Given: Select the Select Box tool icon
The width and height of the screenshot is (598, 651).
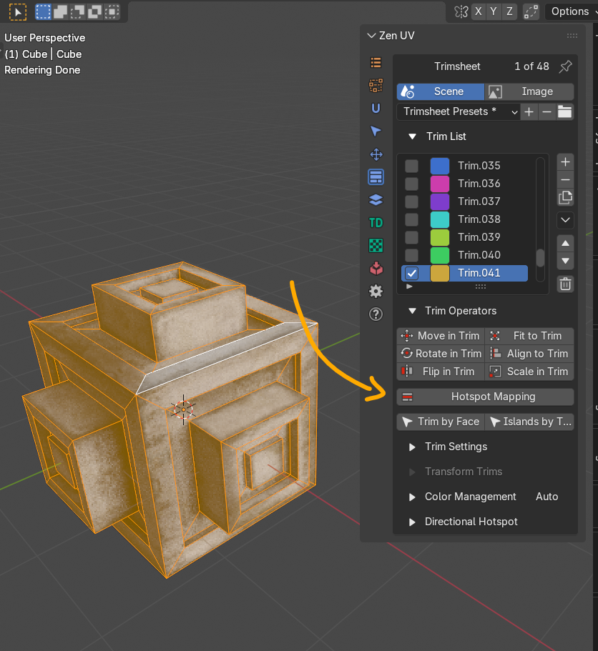Looking at the screenshot, I should click(x=17, y=11).
